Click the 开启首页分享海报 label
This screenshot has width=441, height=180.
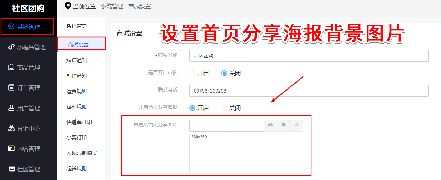pos(158,107)
